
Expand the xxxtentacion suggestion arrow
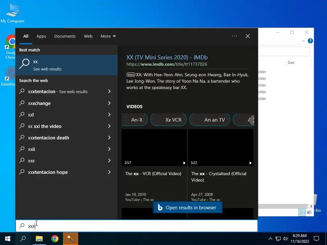point(109,91)
